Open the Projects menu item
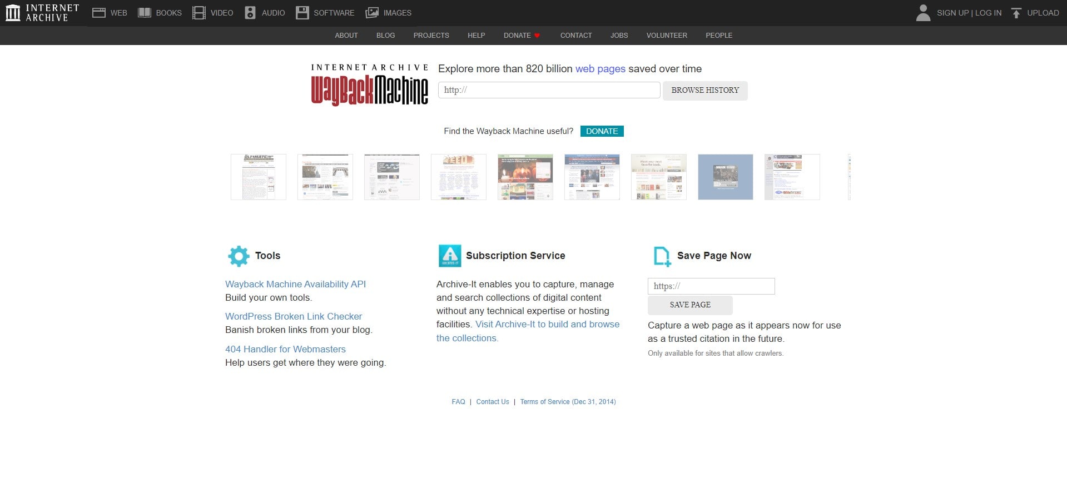 click(431, 36)
